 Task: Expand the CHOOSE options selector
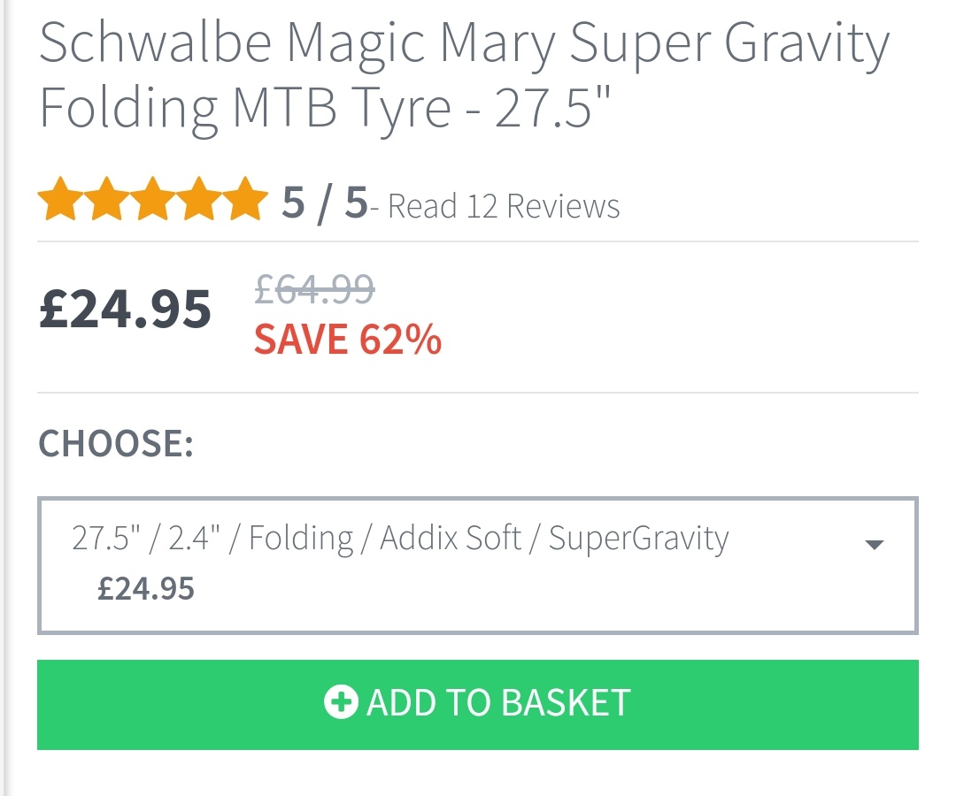click(x=478, y=563)
